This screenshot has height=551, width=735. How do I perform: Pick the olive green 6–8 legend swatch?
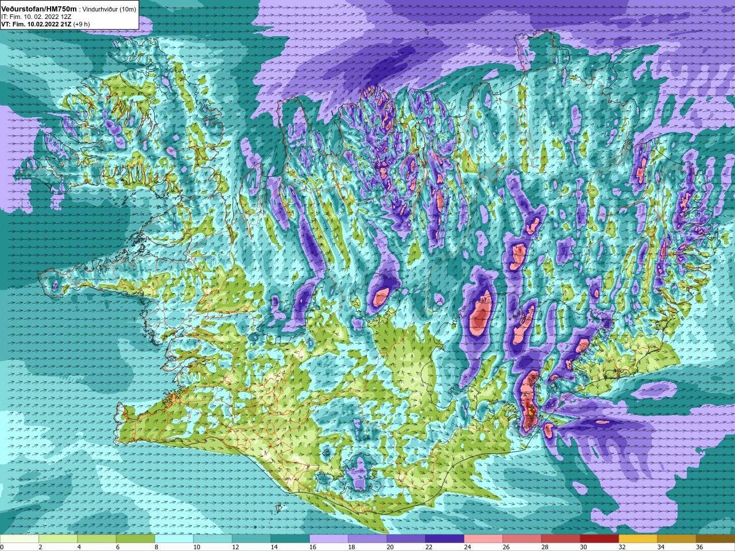(x=136, y=539)
